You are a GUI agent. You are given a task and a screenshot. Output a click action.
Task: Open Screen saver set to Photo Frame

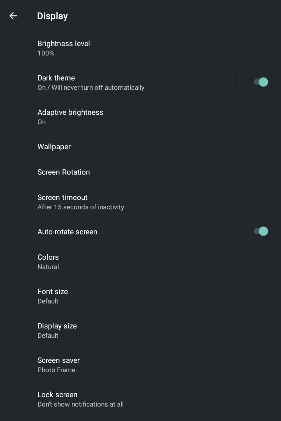click(59, 364)
